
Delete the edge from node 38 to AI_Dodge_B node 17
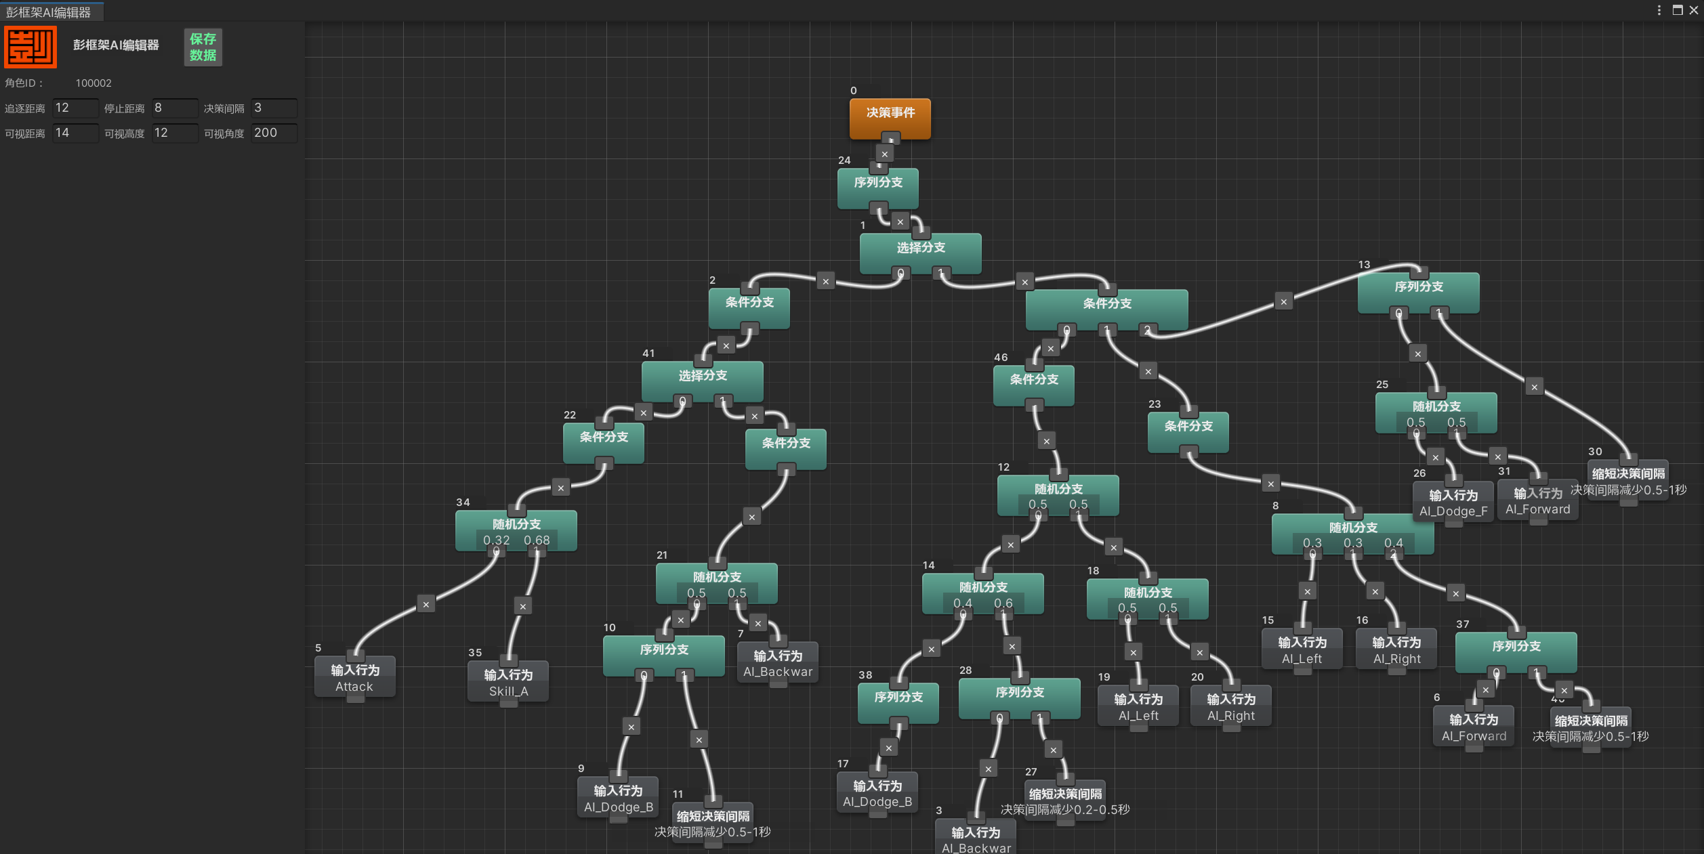pos(888,748)
